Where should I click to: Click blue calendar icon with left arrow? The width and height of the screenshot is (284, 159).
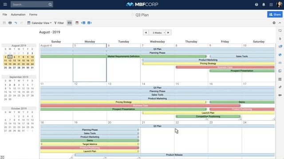coord(83,23)
